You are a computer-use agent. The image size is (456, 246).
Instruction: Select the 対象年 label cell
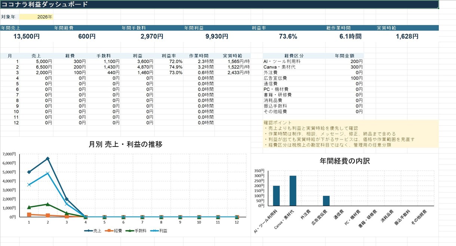(x=10, y=17)
